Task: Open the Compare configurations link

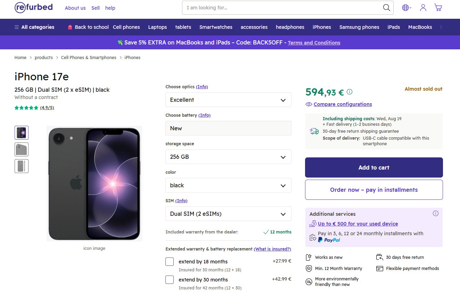Action: (x=343, y=104)
